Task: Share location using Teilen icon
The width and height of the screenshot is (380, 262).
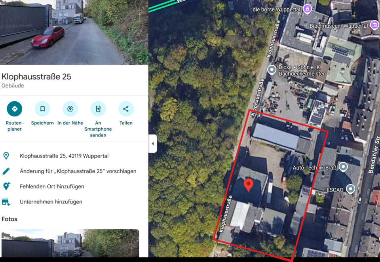Action: pyautogui.click(x=126, y=109)
